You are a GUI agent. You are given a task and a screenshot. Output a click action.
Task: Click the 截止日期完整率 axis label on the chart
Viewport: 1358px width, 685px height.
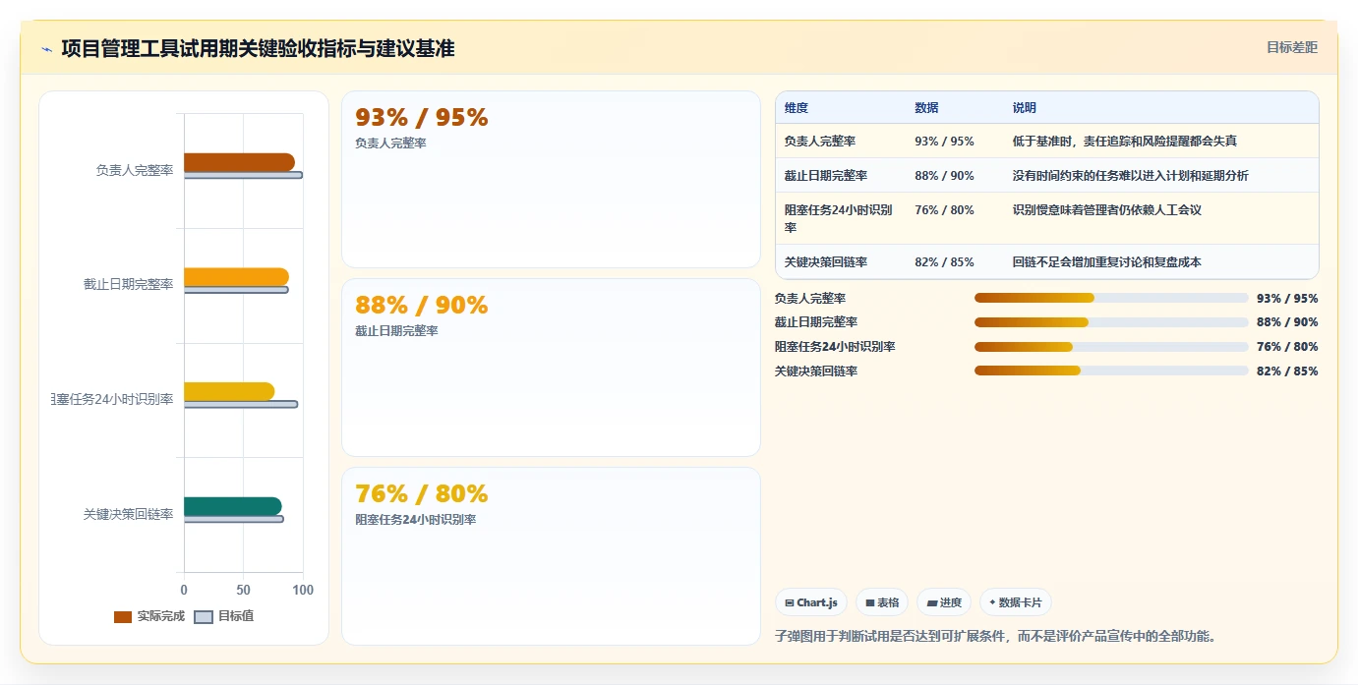pyautogui.click(x=129, y=285)
